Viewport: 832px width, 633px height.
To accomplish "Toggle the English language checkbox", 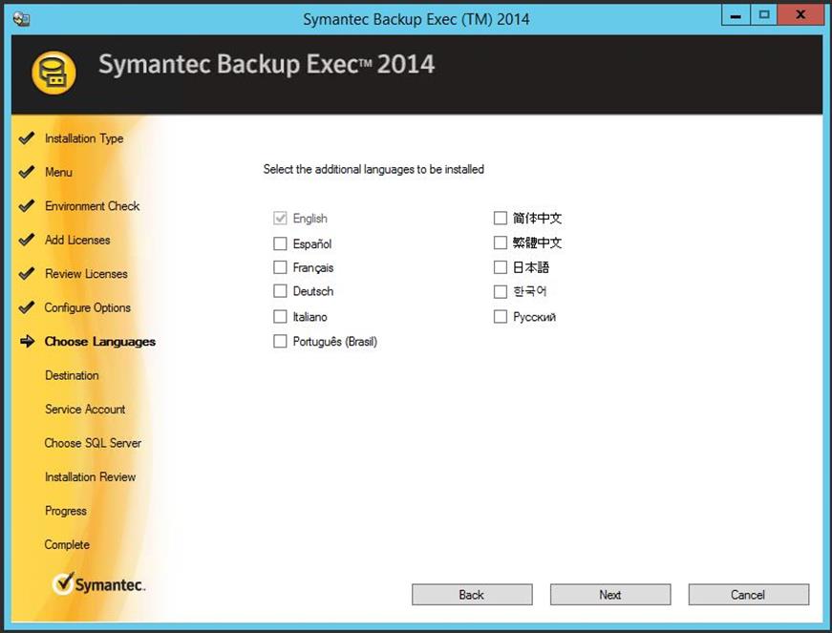I will 280,218.
